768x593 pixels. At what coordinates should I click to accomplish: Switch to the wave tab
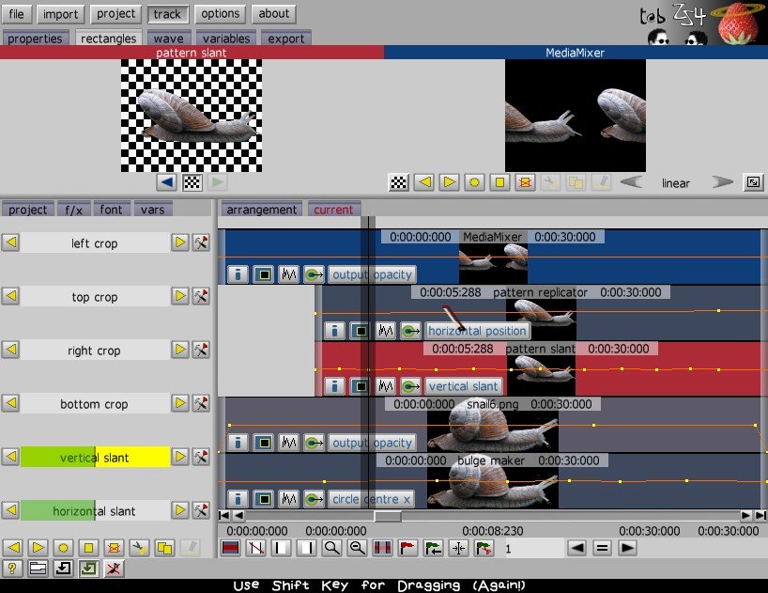tap(169, 39)
